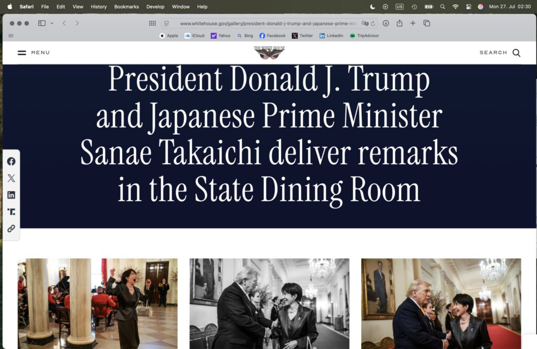This screenshot has height=349, width=537.
Task: Open the TripAdvisor bookmark
Action: coord(364,36)
